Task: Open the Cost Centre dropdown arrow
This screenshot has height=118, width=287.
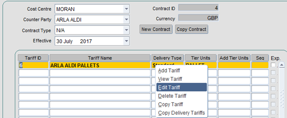Action: tap(126, 9)
